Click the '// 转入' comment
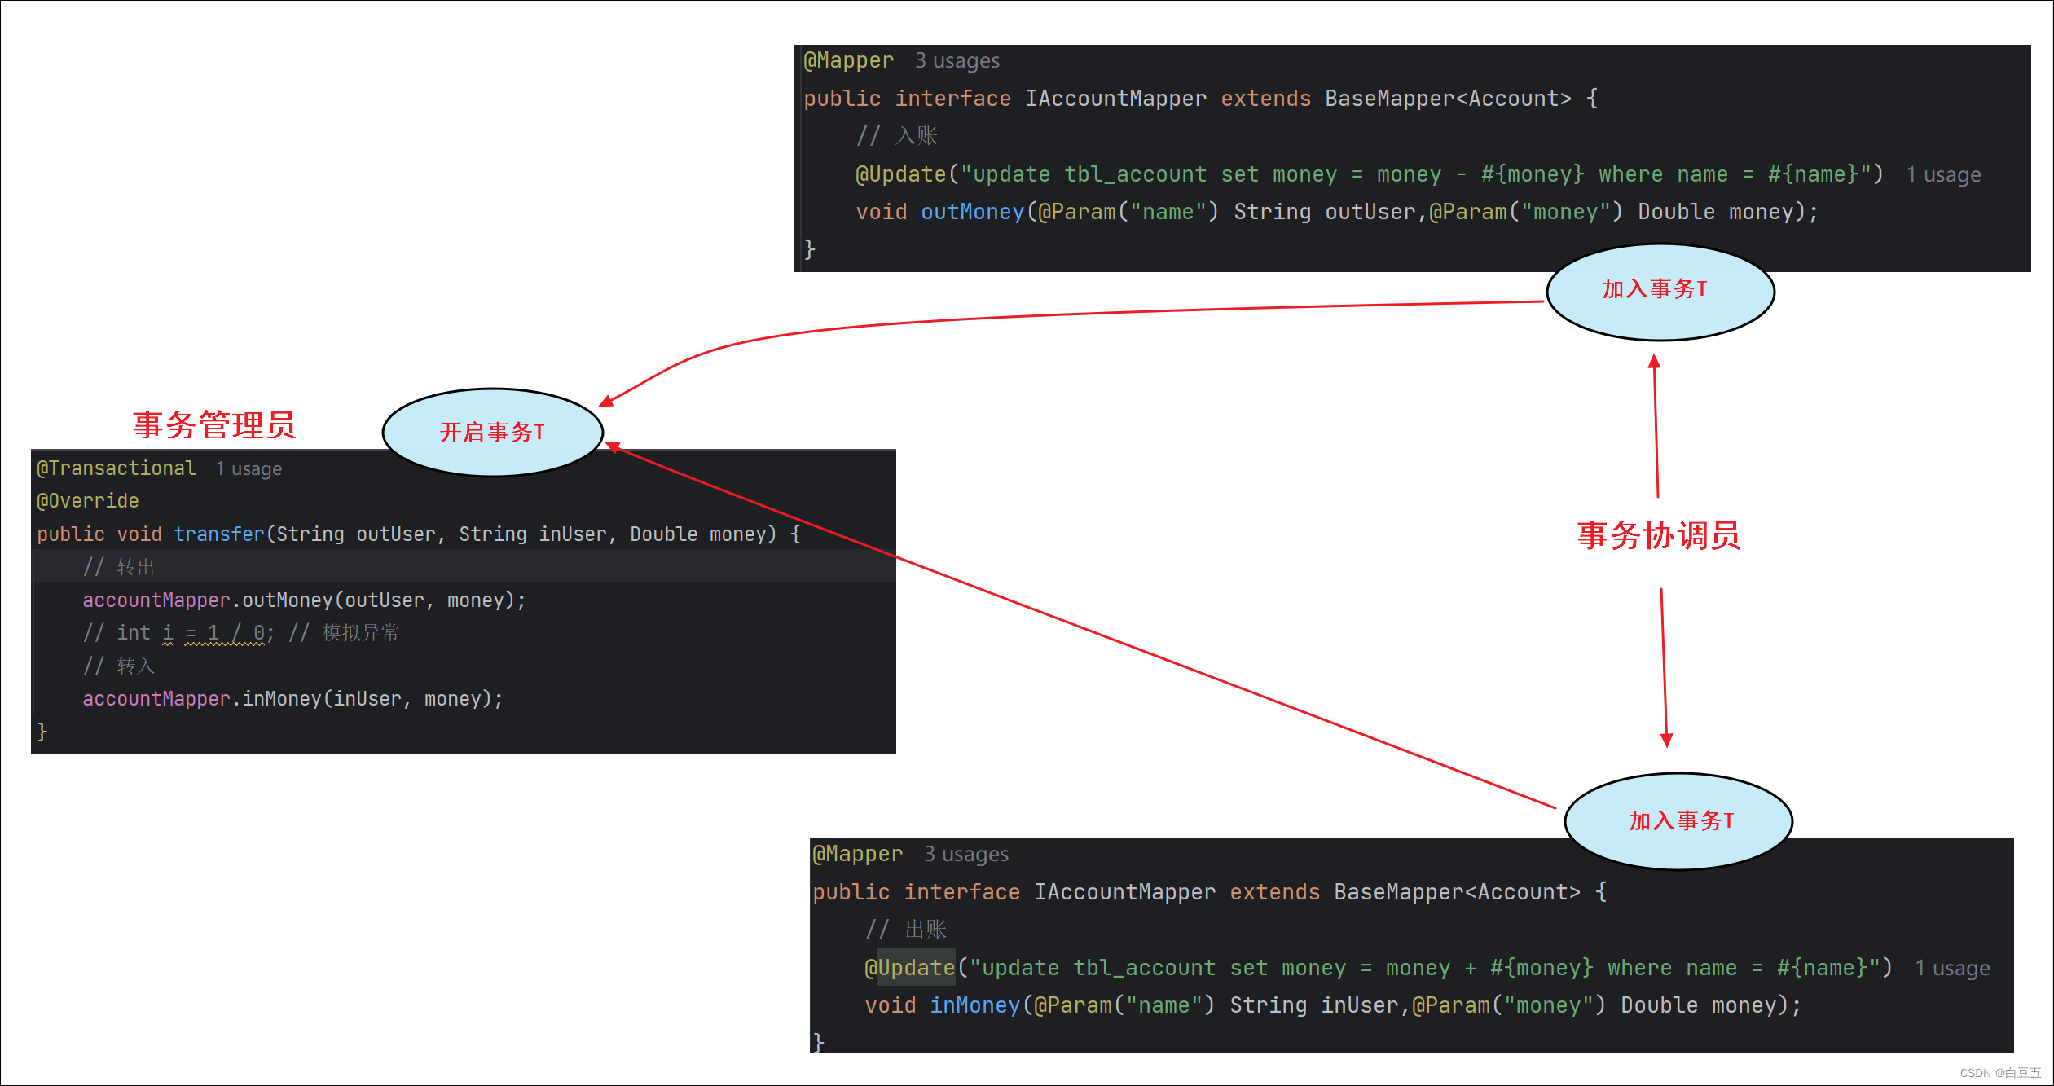Image resolution: width=2054 pixels, height=1086 pixels. (119, 666)
